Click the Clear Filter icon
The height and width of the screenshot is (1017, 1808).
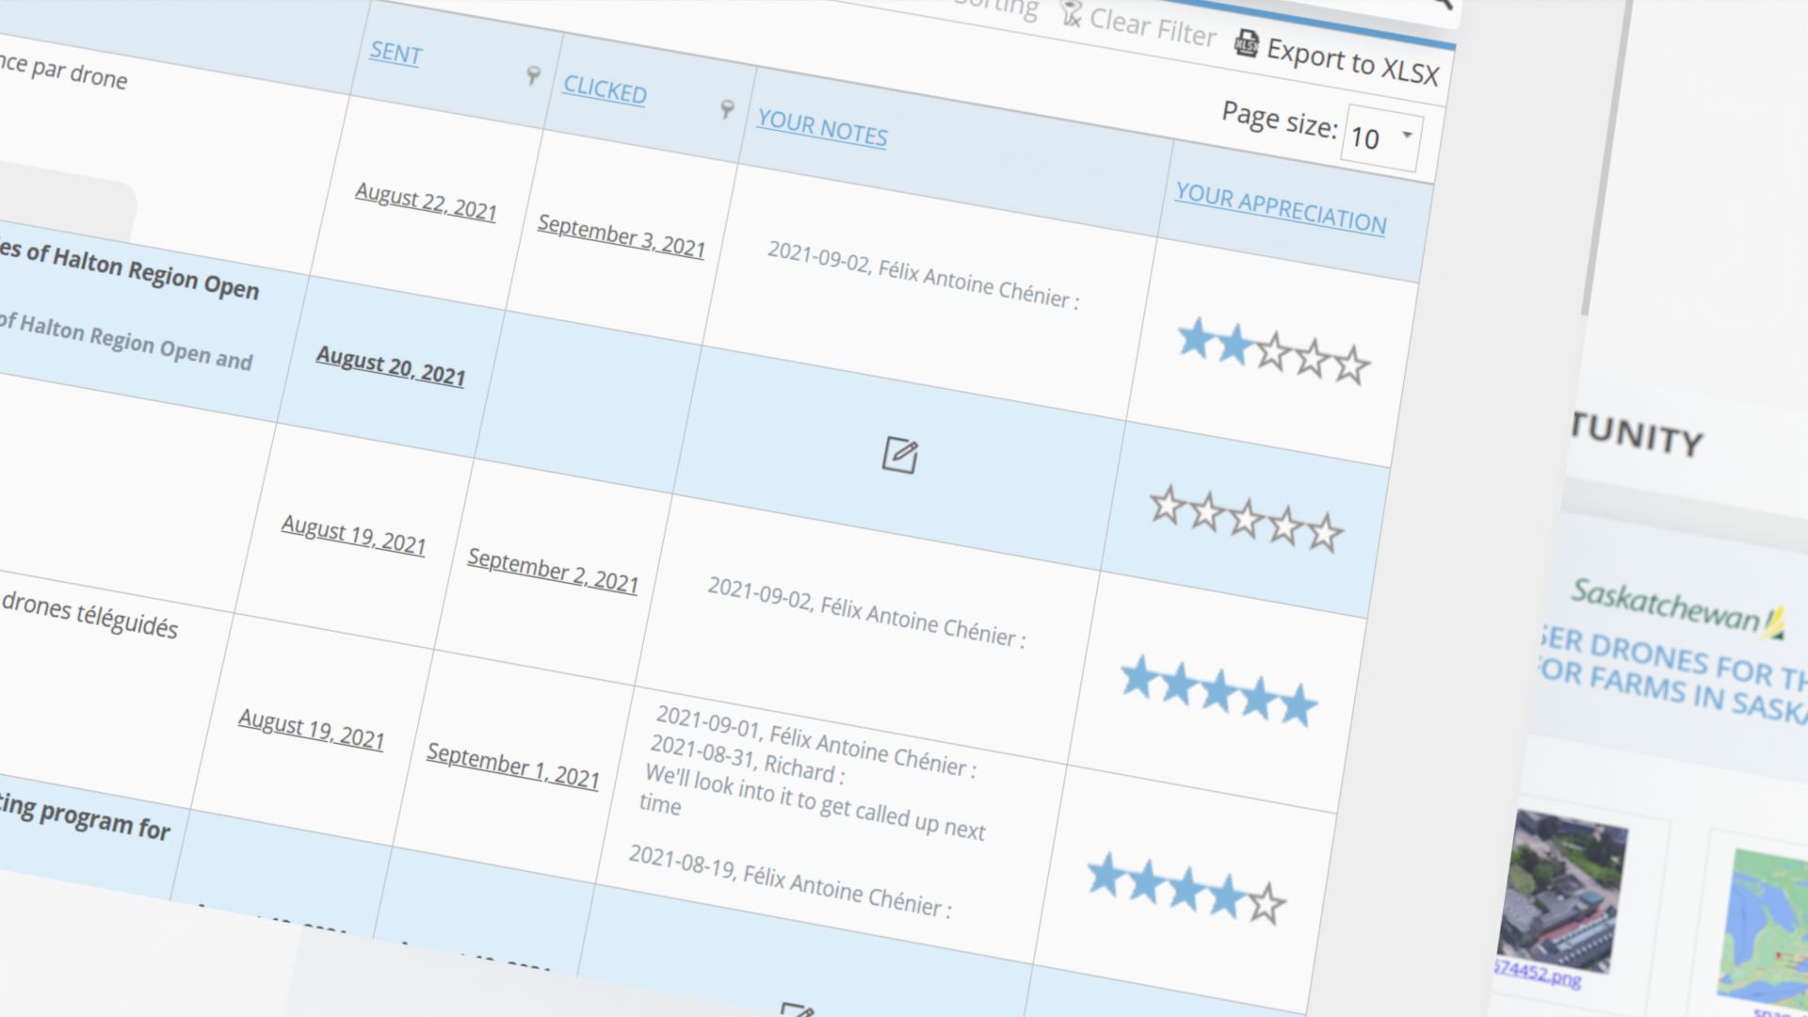pyautogui.click(x=1071, y=13)
